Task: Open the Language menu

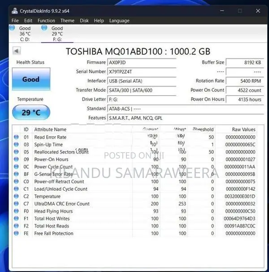Action: pos(119,21)
